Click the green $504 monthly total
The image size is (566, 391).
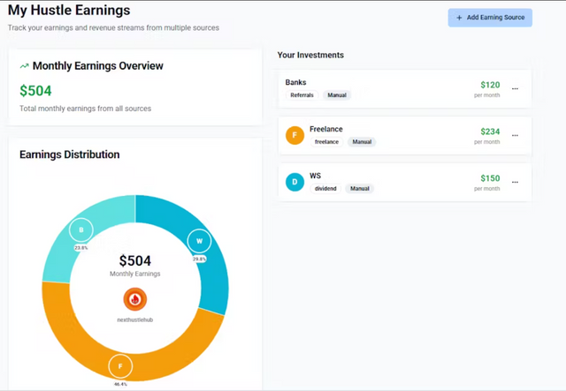[35, 91]
